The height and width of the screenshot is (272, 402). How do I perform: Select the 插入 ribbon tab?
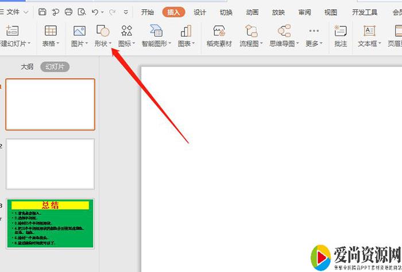[173, 12]
